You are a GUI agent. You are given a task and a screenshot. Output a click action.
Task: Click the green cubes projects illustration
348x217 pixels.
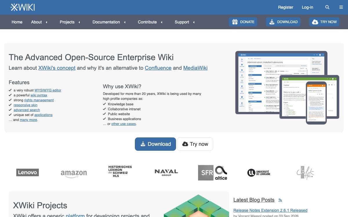point(196,206)
